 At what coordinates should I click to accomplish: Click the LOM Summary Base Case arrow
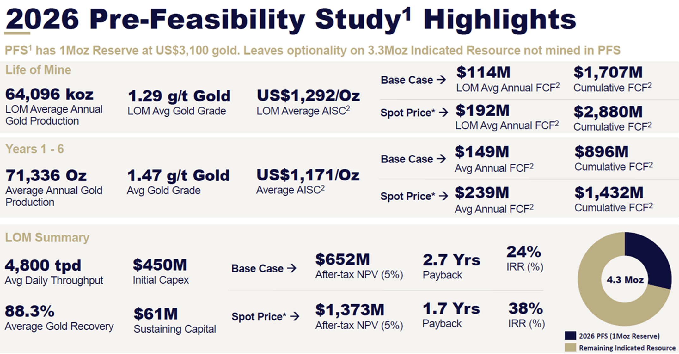[x=292, y=268]
